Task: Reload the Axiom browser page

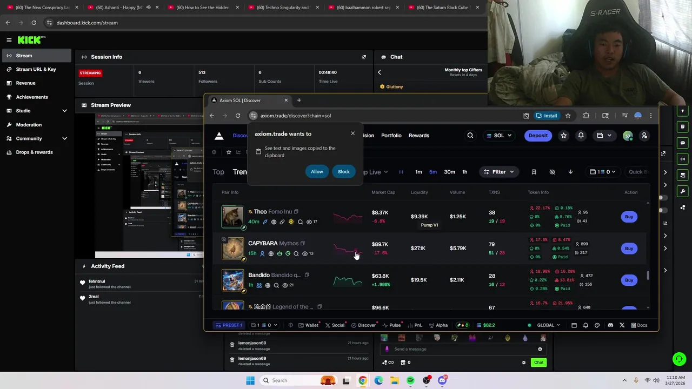Action: [238, 116]
